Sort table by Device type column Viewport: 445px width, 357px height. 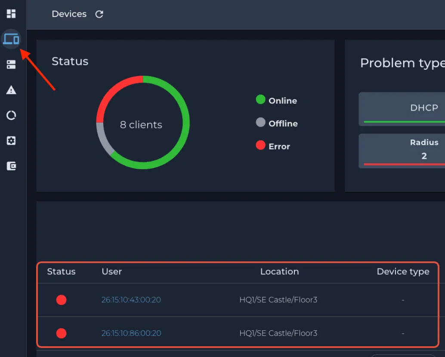pos(403,272)
